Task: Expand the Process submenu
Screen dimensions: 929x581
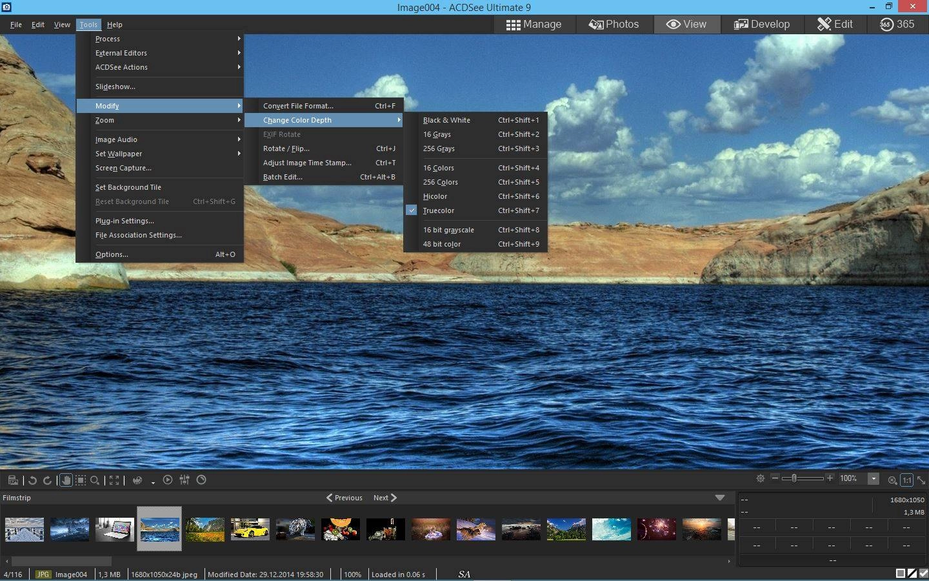Action: [x=159, y=39]
